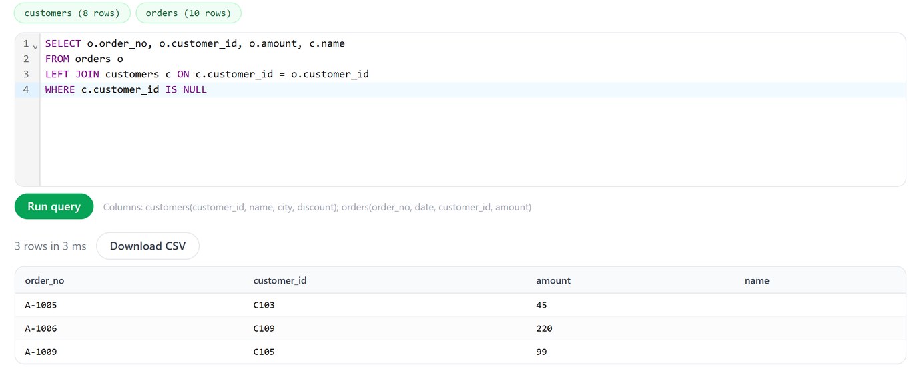The image size is (921, 371).
Task: Click the customer_id column header
Action: point(280,280)
